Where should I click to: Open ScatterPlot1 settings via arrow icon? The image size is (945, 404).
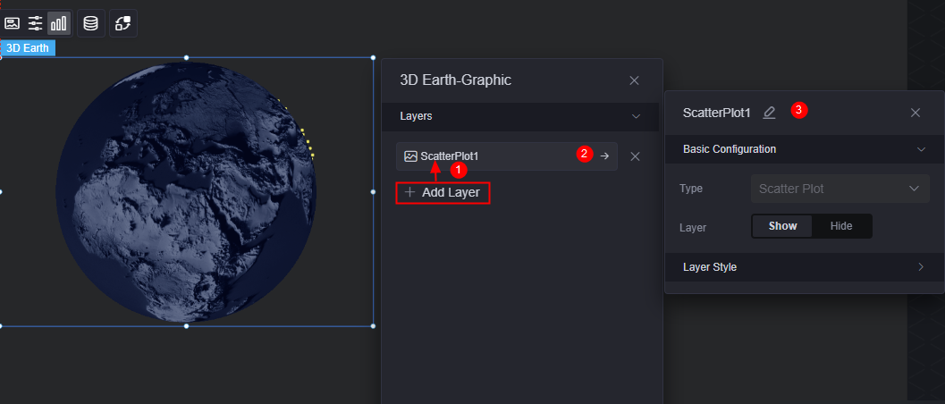point(604,156)
